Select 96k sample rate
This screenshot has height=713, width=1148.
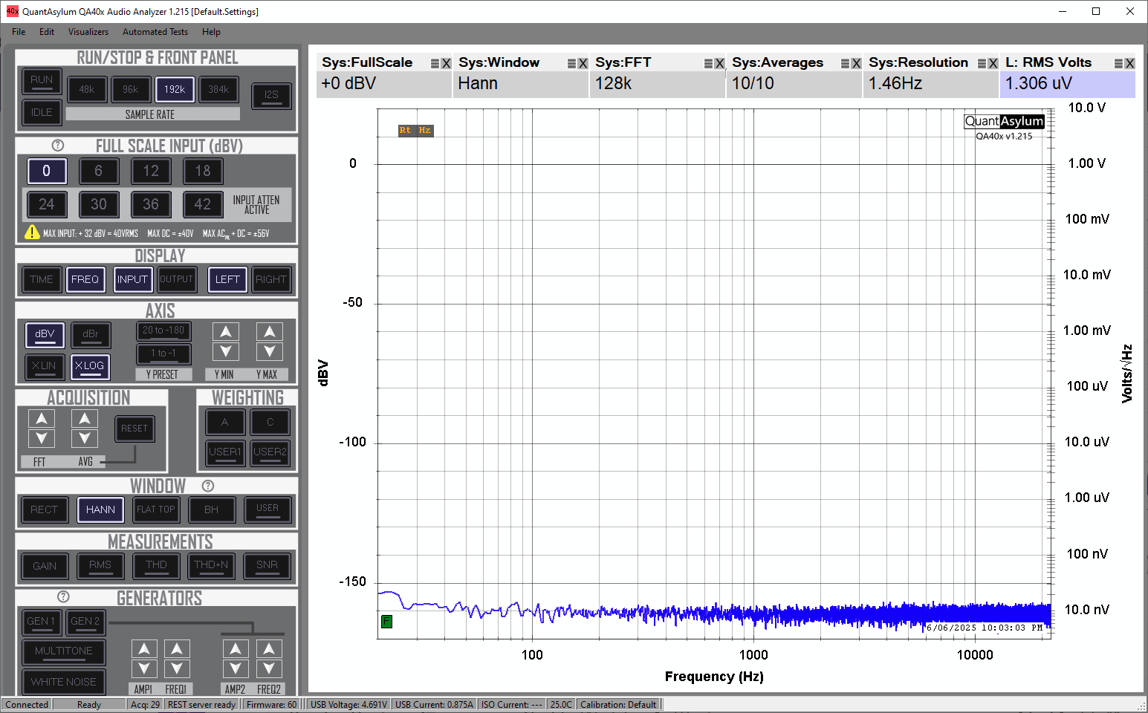(131, 90)
